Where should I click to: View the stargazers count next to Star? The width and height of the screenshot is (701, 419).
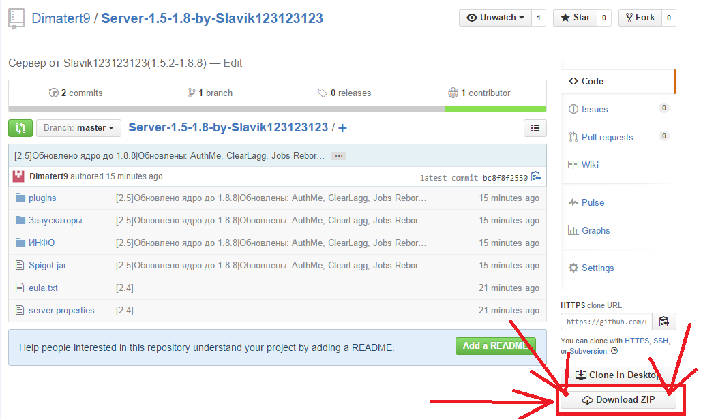pos(604,18)
